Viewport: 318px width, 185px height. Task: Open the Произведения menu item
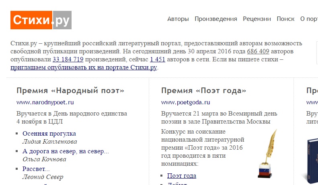[x=216, y=19]
